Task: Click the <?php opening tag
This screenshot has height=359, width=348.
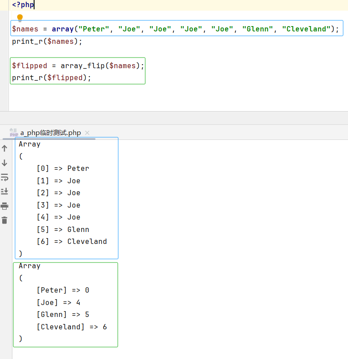Action: [x=23, y=4]
